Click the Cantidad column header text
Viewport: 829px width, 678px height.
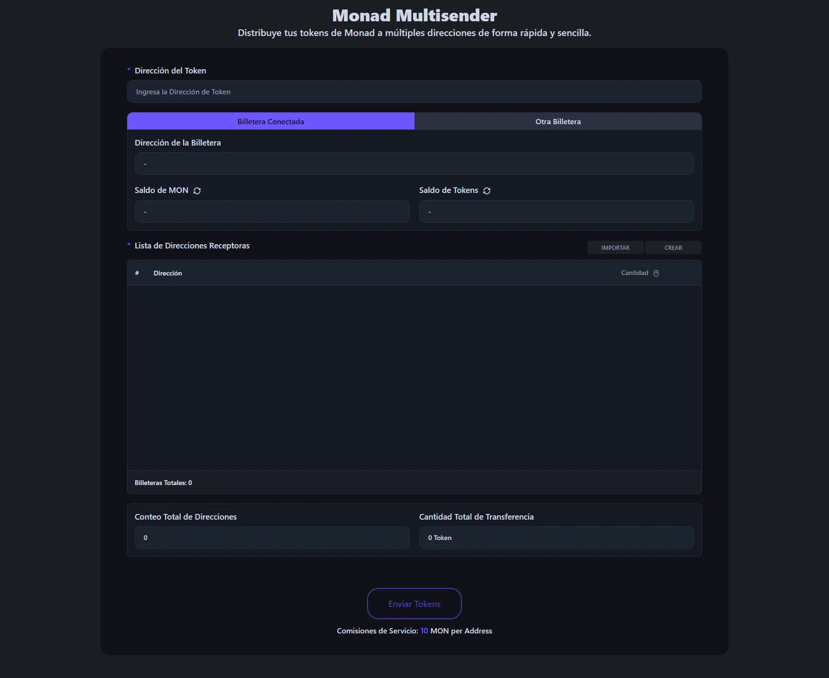634,273
